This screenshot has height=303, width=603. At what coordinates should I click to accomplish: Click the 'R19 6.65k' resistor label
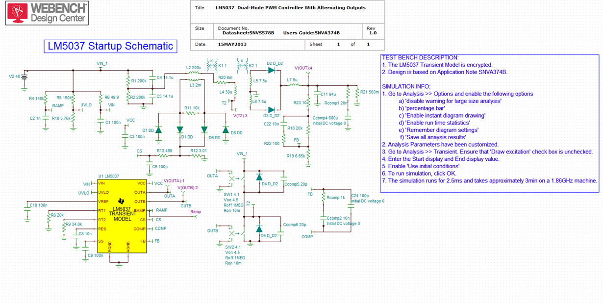coord(296,156)
